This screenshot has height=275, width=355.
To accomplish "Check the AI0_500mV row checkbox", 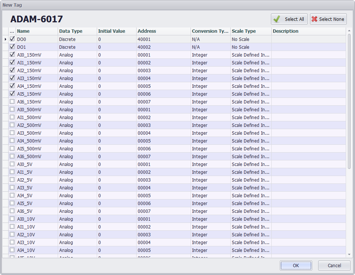I will (x=12, y=109).
